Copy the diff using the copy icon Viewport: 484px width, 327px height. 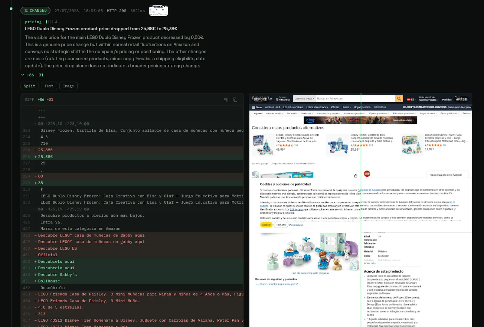point(235,100)
